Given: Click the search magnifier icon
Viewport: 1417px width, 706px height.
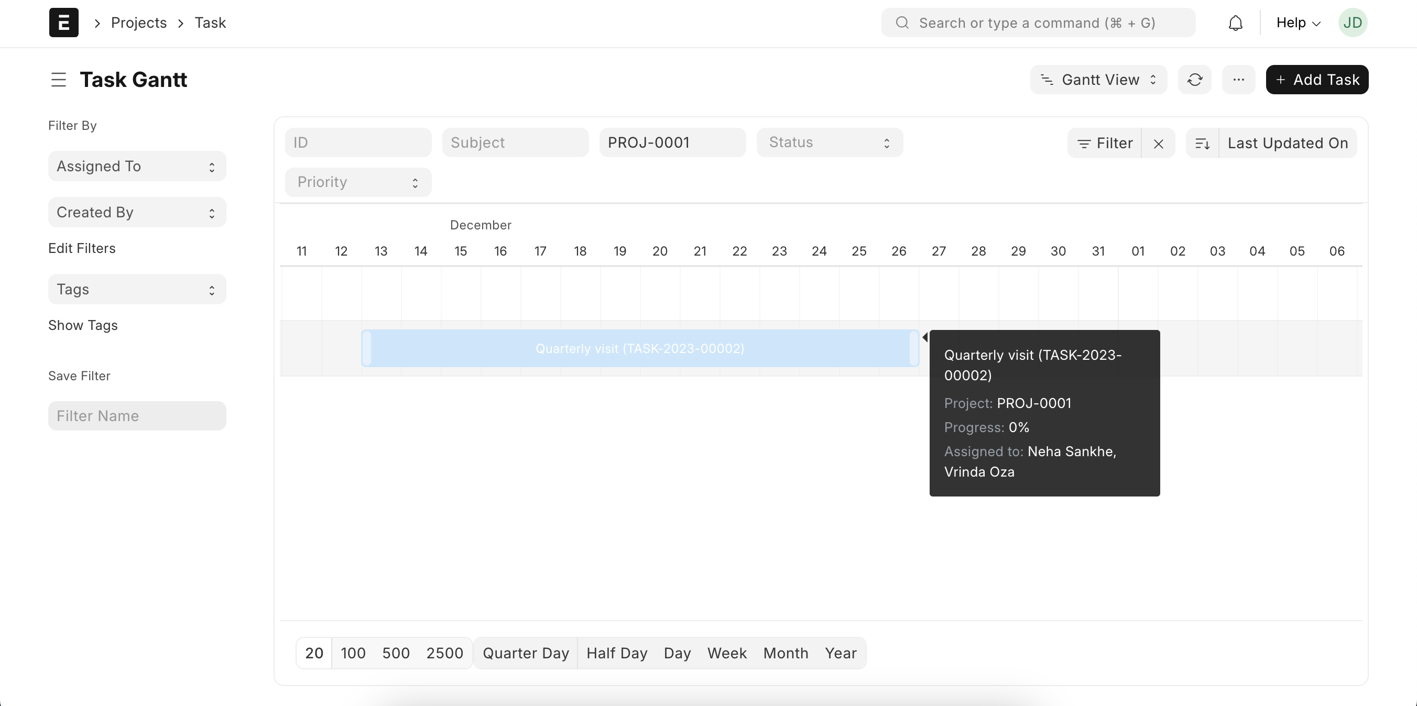Looking at the screenshot, I should (902, 23).
